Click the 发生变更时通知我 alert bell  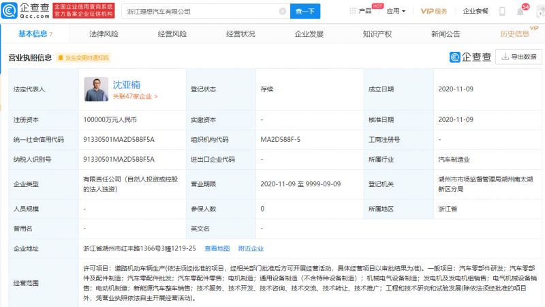(x=61, y=58)
